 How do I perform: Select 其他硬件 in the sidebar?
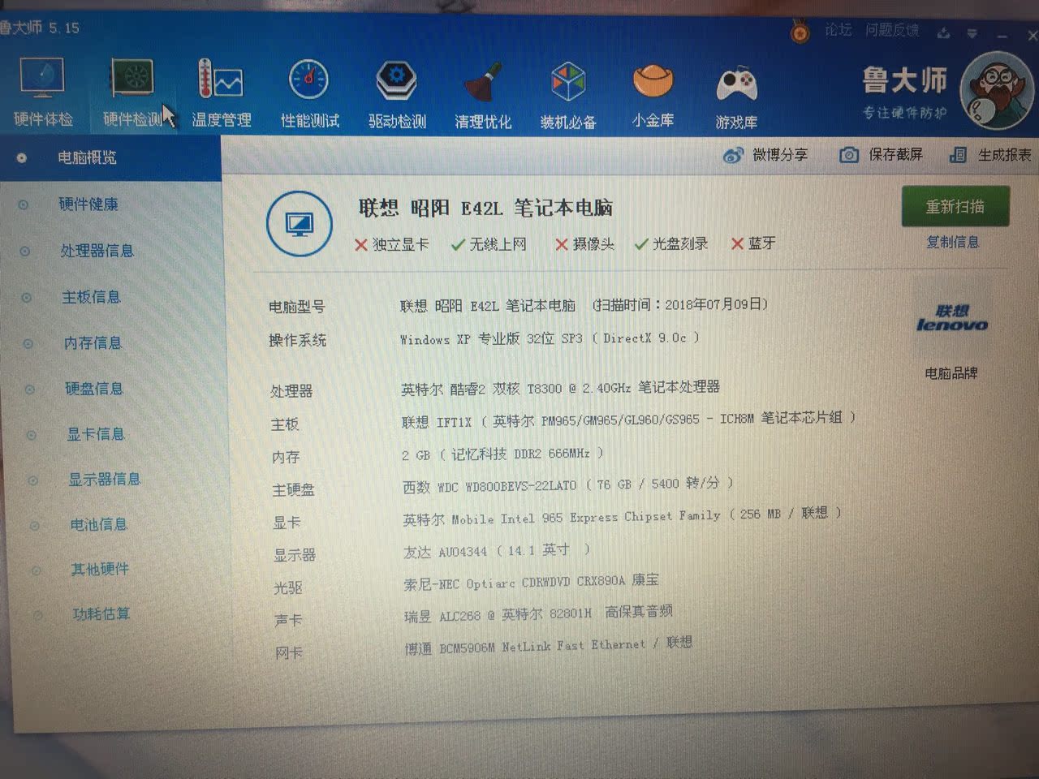(x=101, y=569)
